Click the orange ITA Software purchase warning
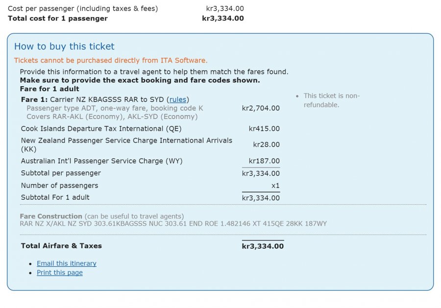Image resolution: width=441 pixels, height=308 pixels. click(111, 60)
